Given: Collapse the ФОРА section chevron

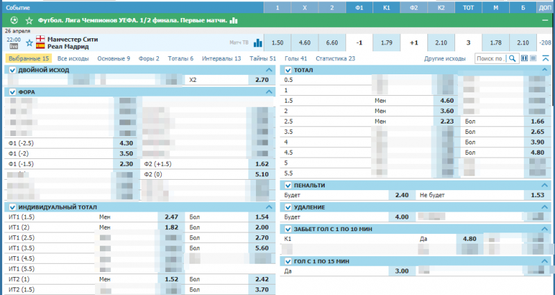Looking at the screenshot, I should pyautogui.click(x=270, y=92).
